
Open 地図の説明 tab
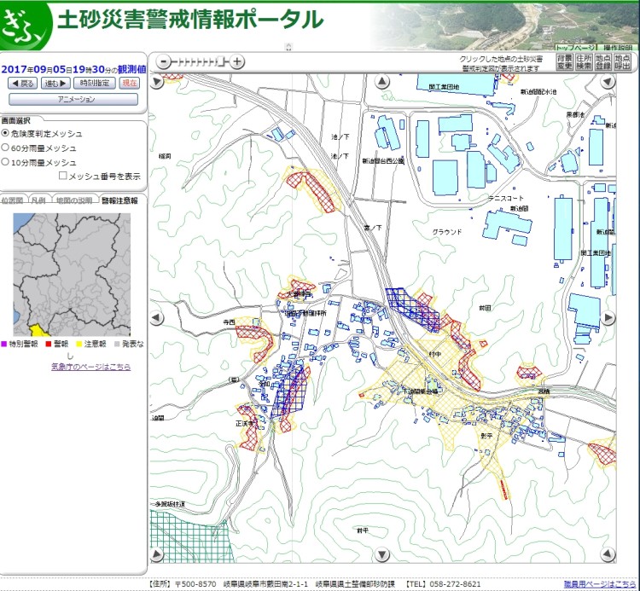(x=73, y=200)
